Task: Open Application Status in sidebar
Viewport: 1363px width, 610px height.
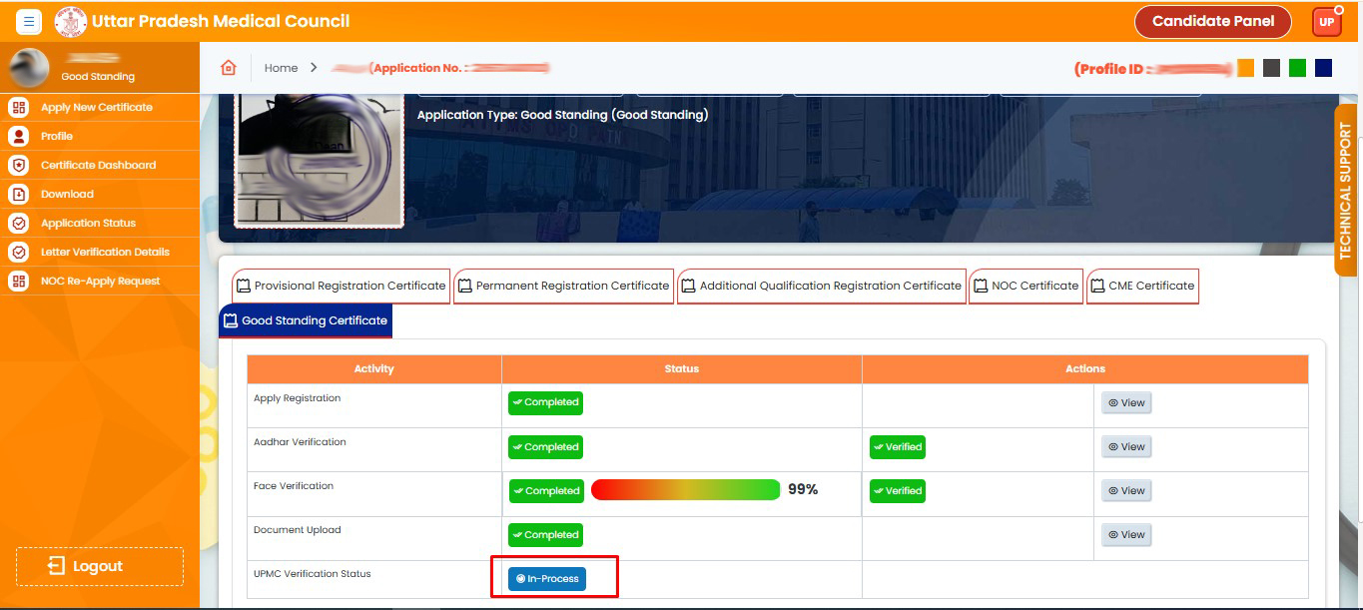Action: click(88, 224)
